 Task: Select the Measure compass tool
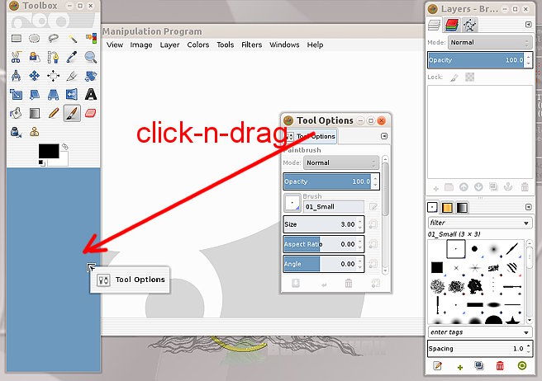pos(16,76)
